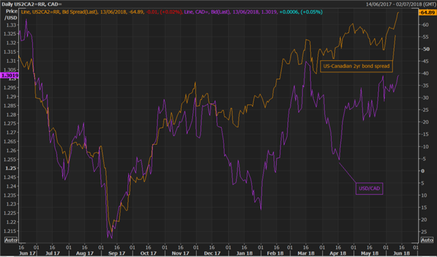This screenshot has height=257, width=437.
Task: Select the purple CAD= line legend
Action: [x=253, y=12]
